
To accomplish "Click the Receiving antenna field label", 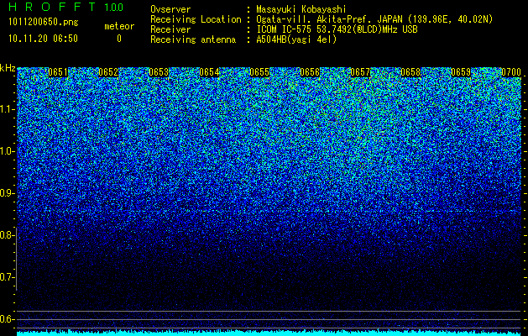I will (x=193, y=39).
